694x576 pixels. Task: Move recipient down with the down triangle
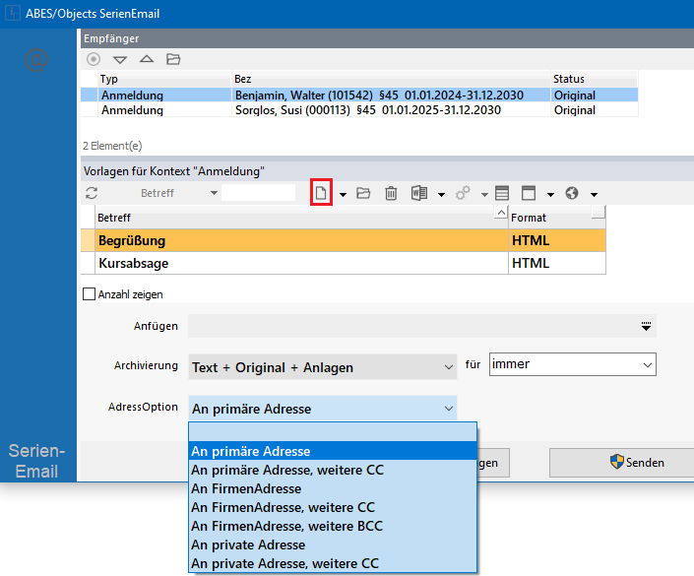(120, 59)
